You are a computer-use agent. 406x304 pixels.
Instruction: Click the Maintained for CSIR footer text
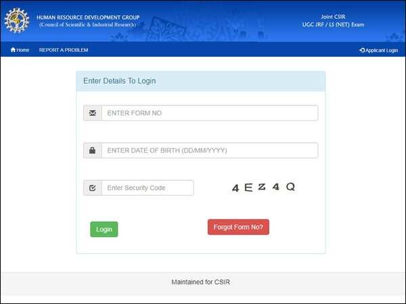click(201, 282)
